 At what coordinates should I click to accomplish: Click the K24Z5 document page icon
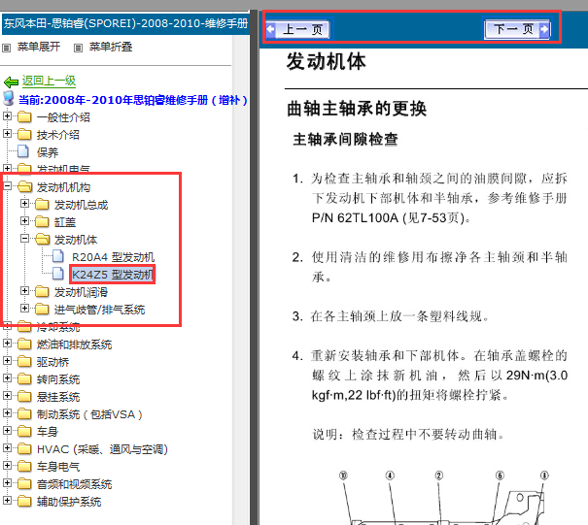coord(57,274)
